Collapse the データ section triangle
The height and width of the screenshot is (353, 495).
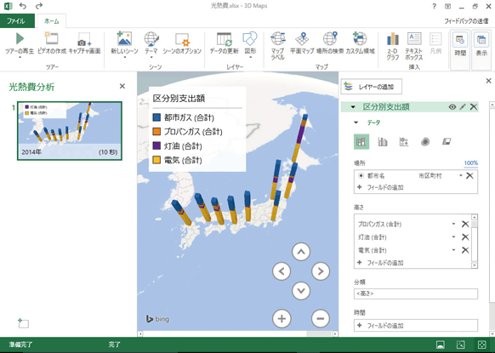click(356, 122)
